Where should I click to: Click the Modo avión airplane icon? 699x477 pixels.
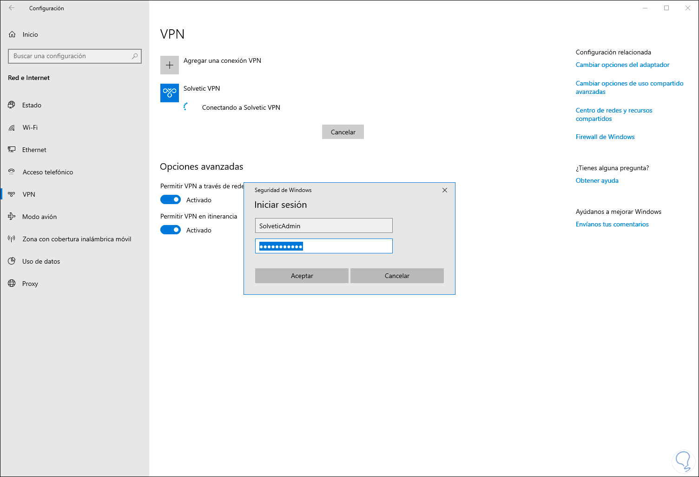[12, 217]
